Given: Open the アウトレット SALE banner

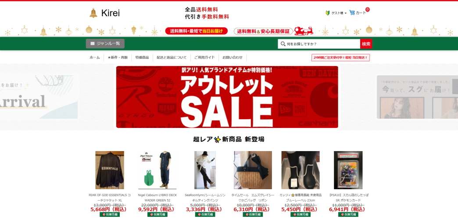Looking at the screenshot, I should (x=227, y=97).
